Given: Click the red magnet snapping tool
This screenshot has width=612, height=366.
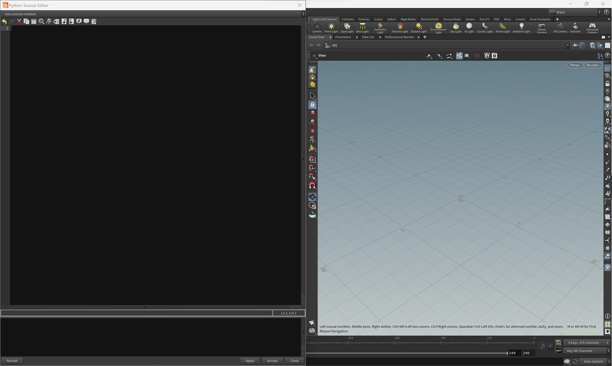Looking at the screenshot, I should point(312,186).
